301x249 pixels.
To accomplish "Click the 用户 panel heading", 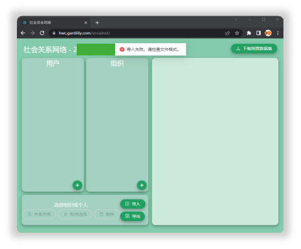I will tap(53, 63).
